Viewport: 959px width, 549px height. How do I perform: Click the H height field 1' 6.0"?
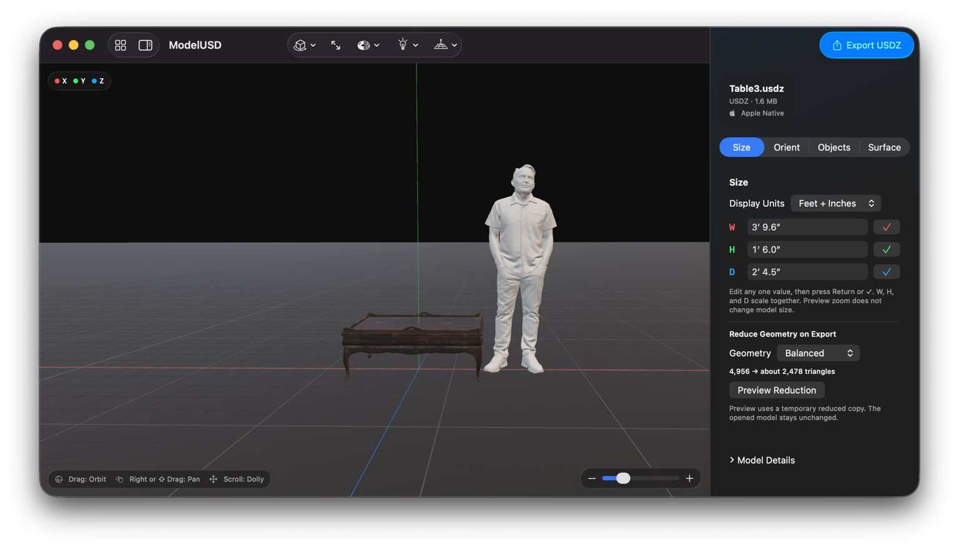(x=807, y=250)
